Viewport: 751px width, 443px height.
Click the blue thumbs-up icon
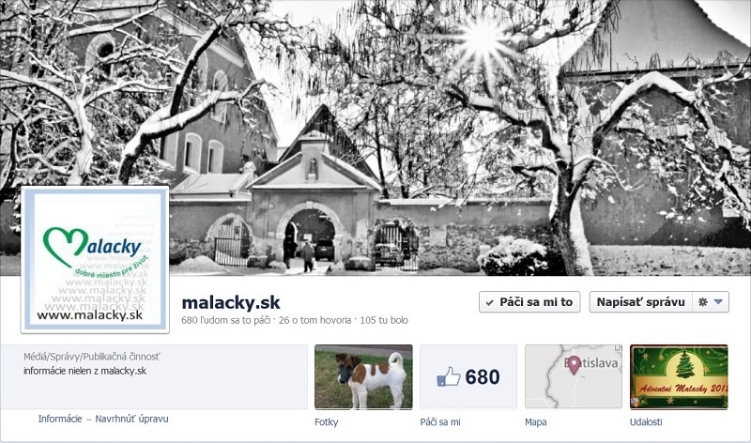coord(449,377)
